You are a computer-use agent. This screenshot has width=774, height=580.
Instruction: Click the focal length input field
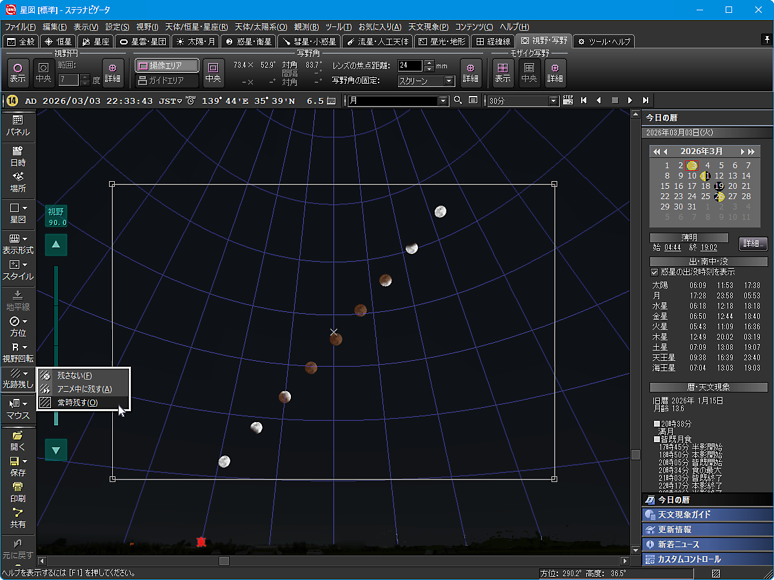410,65
